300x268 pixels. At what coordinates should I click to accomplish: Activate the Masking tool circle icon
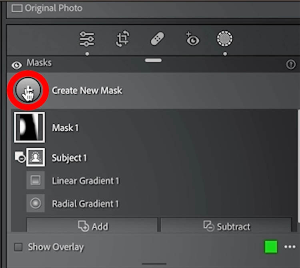point(225,38)
